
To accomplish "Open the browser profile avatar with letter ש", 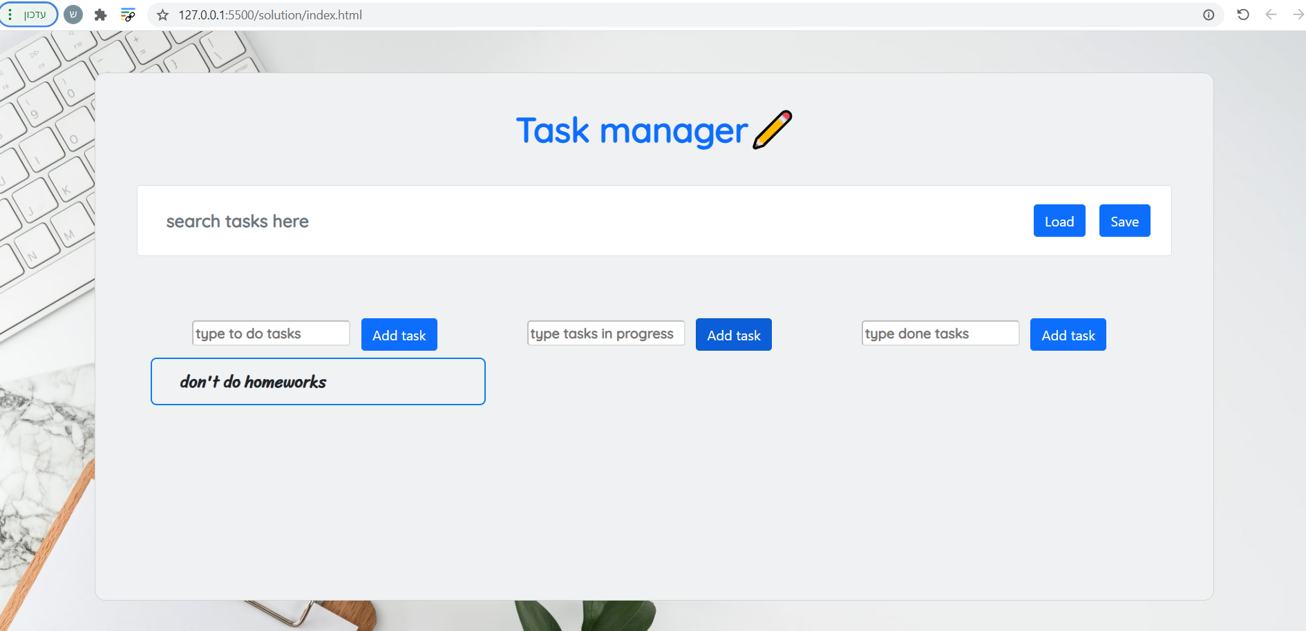I will pyautogui.click(x=73, y=14).
